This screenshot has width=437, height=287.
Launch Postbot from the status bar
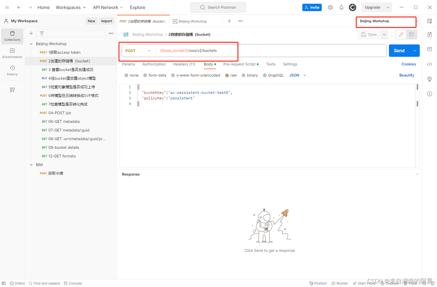(x=318, y=283)
